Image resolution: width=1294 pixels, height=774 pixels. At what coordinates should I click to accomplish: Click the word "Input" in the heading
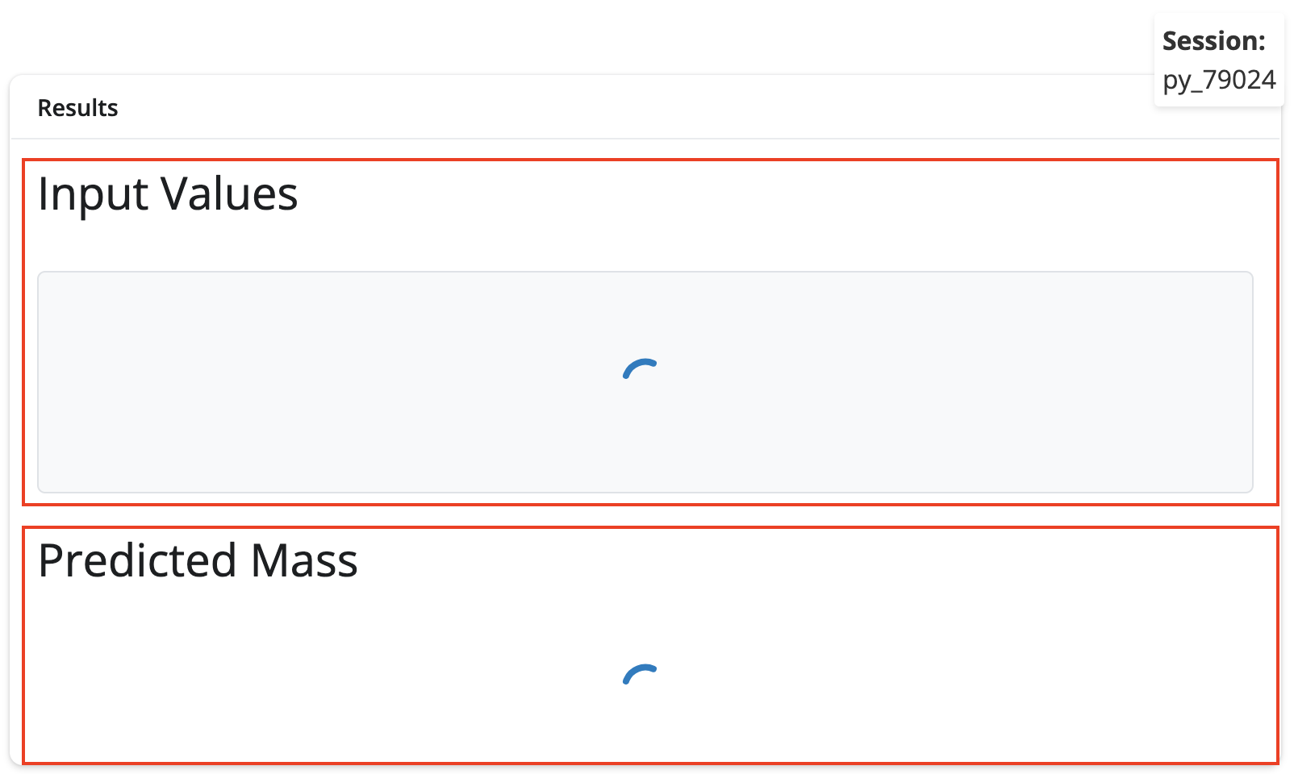(93, 194)
